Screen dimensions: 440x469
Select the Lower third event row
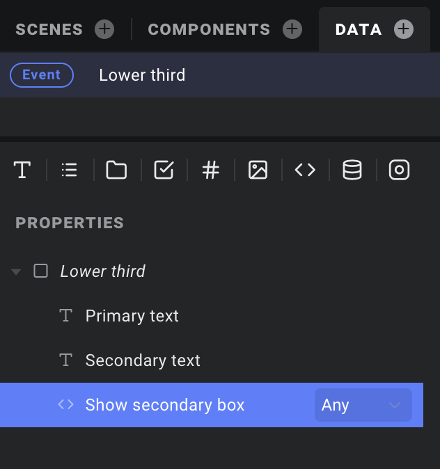[220, 75]
